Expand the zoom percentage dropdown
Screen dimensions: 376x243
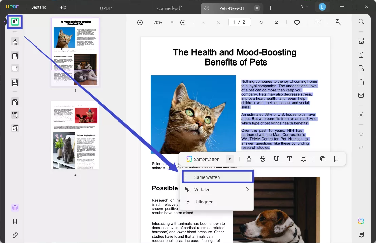(172, 22)
